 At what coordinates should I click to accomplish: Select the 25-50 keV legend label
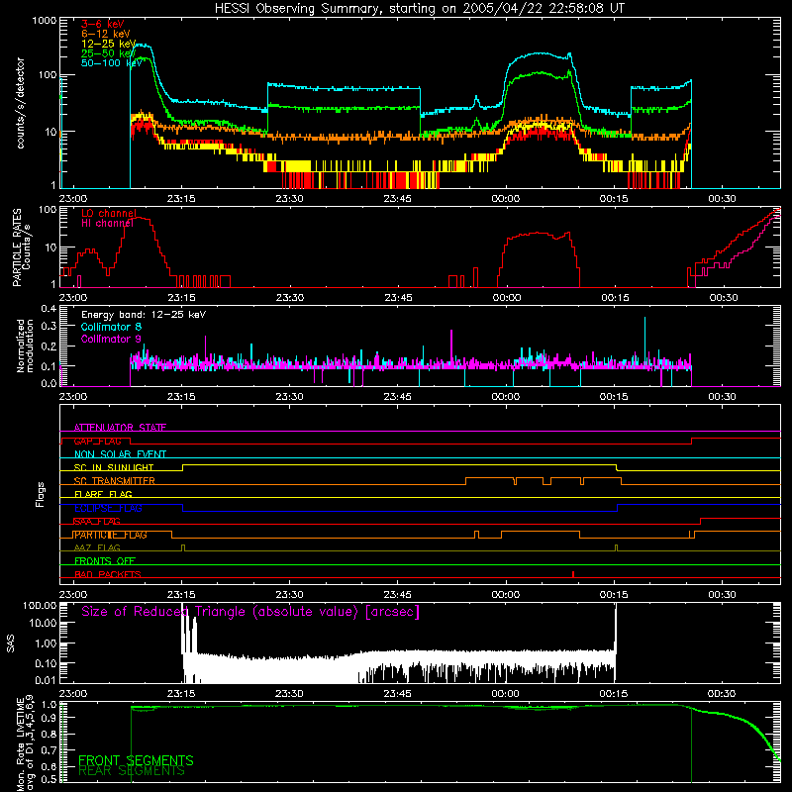(109, 53)
